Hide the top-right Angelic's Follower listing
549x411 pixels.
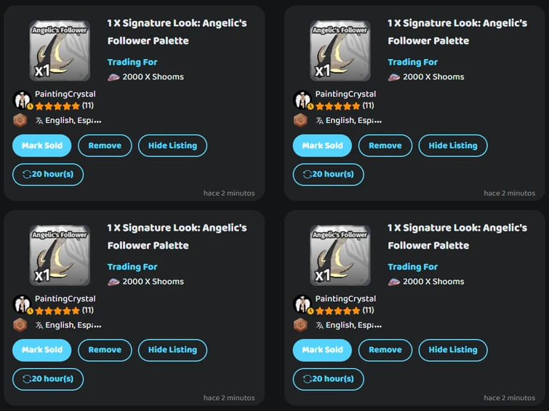(453, 145)
